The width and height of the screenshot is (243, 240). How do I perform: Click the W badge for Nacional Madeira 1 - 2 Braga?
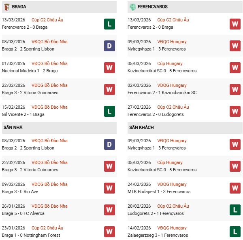click(x=109, y=67)
